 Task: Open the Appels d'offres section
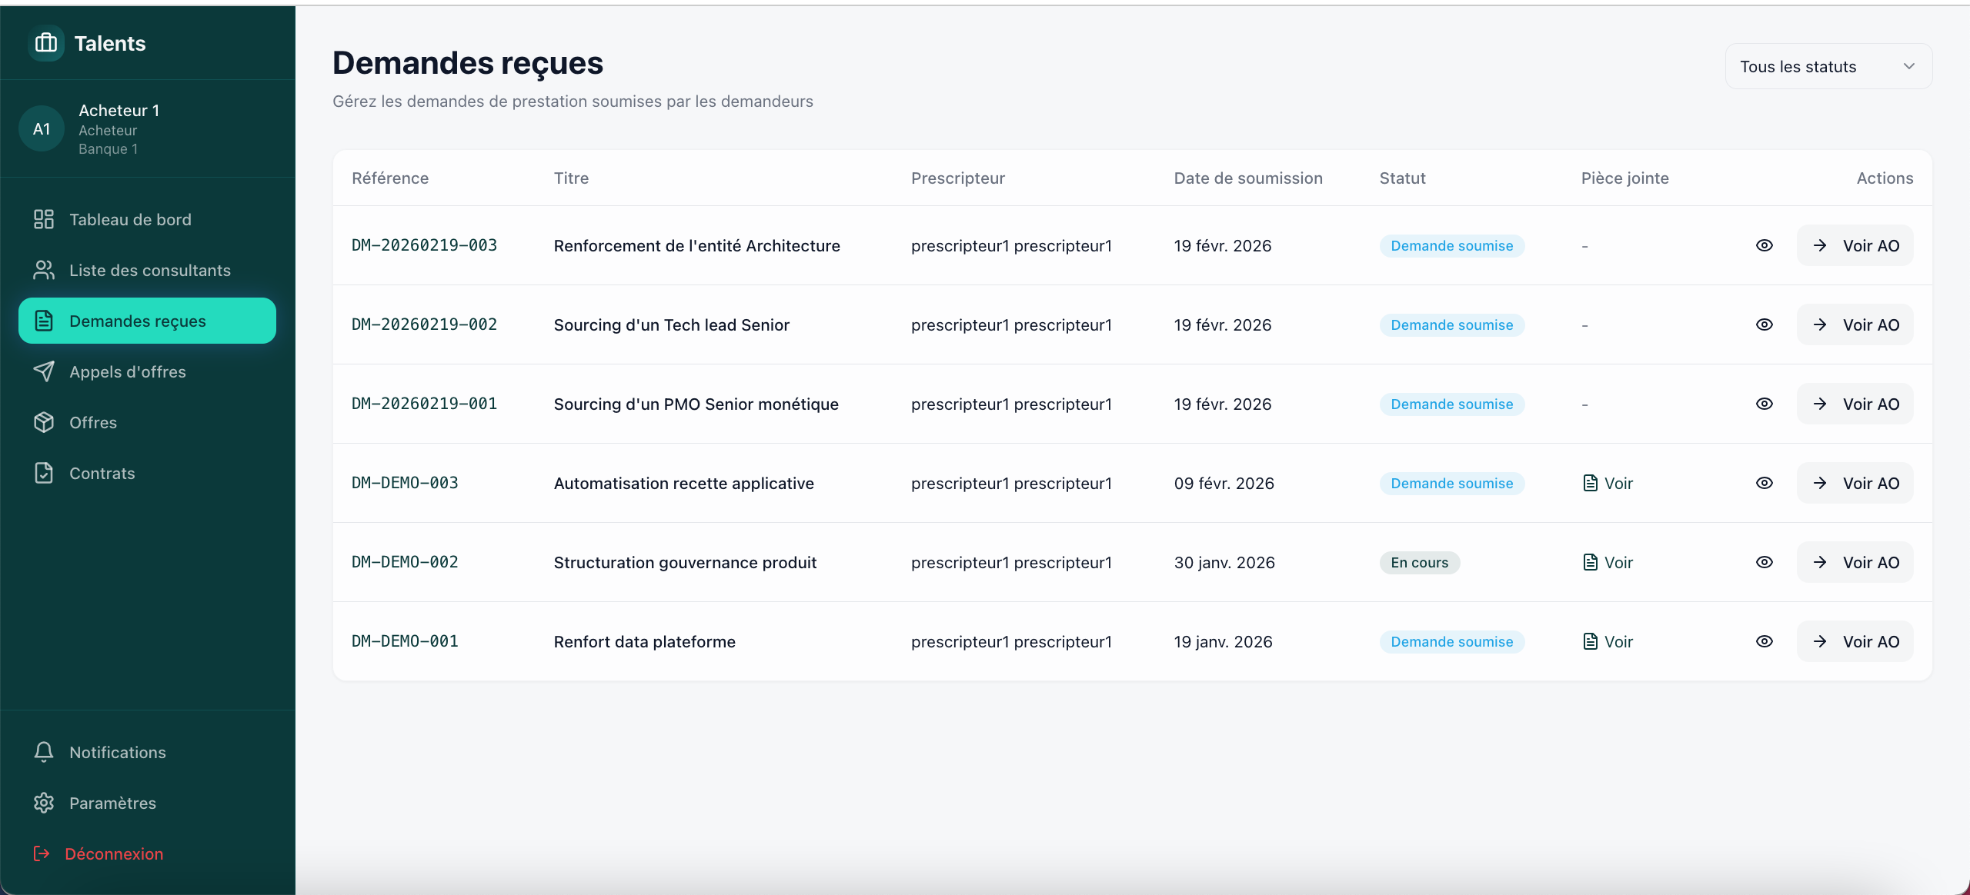[x=127, y=372]
